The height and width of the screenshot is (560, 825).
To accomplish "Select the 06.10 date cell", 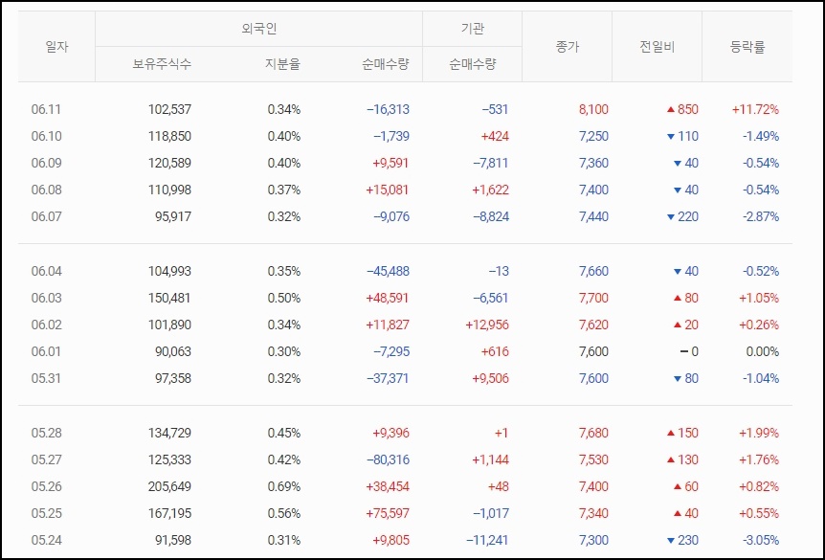I will [46, 136].
